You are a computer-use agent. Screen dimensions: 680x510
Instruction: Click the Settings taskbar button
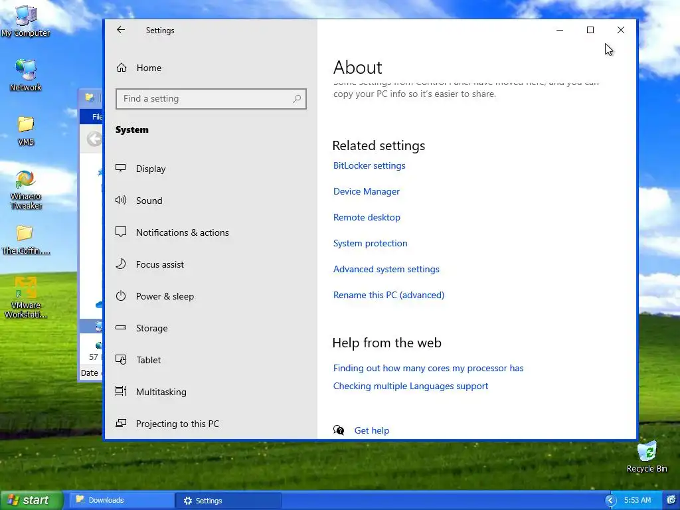tap(228, 501)
